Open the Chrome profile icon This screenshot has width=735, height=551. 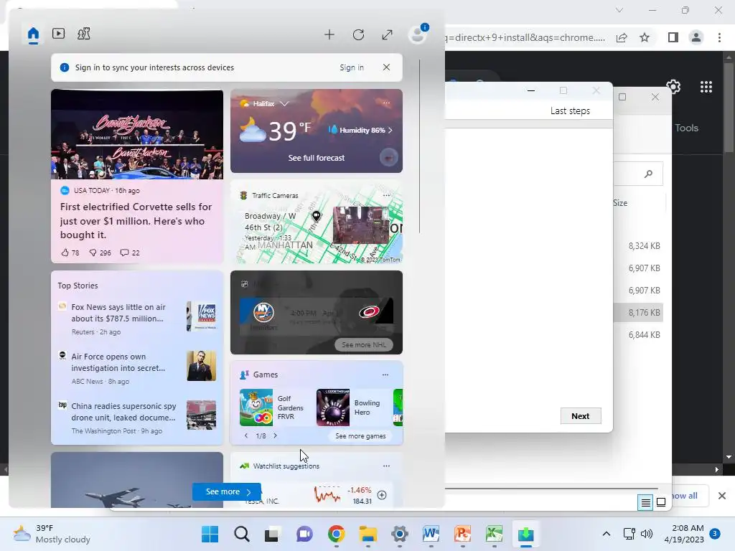tap(696, 37)
